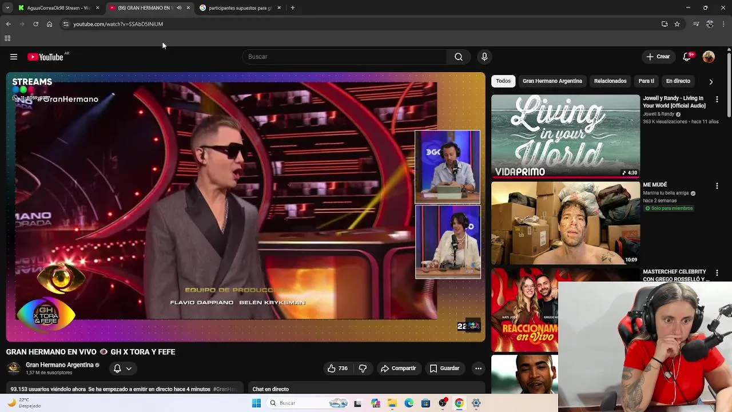Open the YouTube account avatar menu
This screenshot has width=732, height=412.
tap(709, 57)
